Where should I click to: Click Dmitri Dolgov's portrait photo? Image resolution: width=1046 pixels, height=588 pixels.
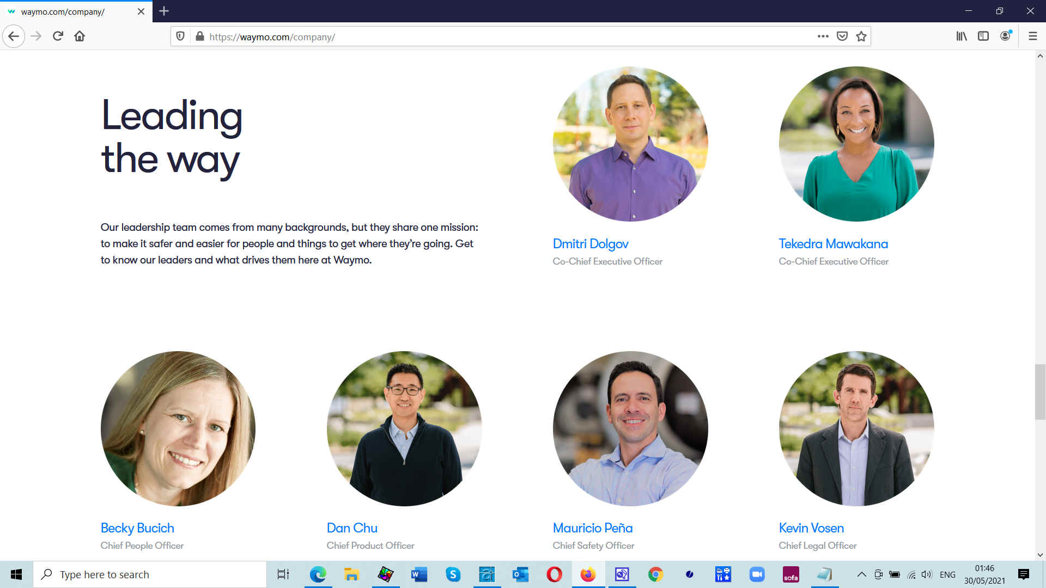click(x=630, y=144)
